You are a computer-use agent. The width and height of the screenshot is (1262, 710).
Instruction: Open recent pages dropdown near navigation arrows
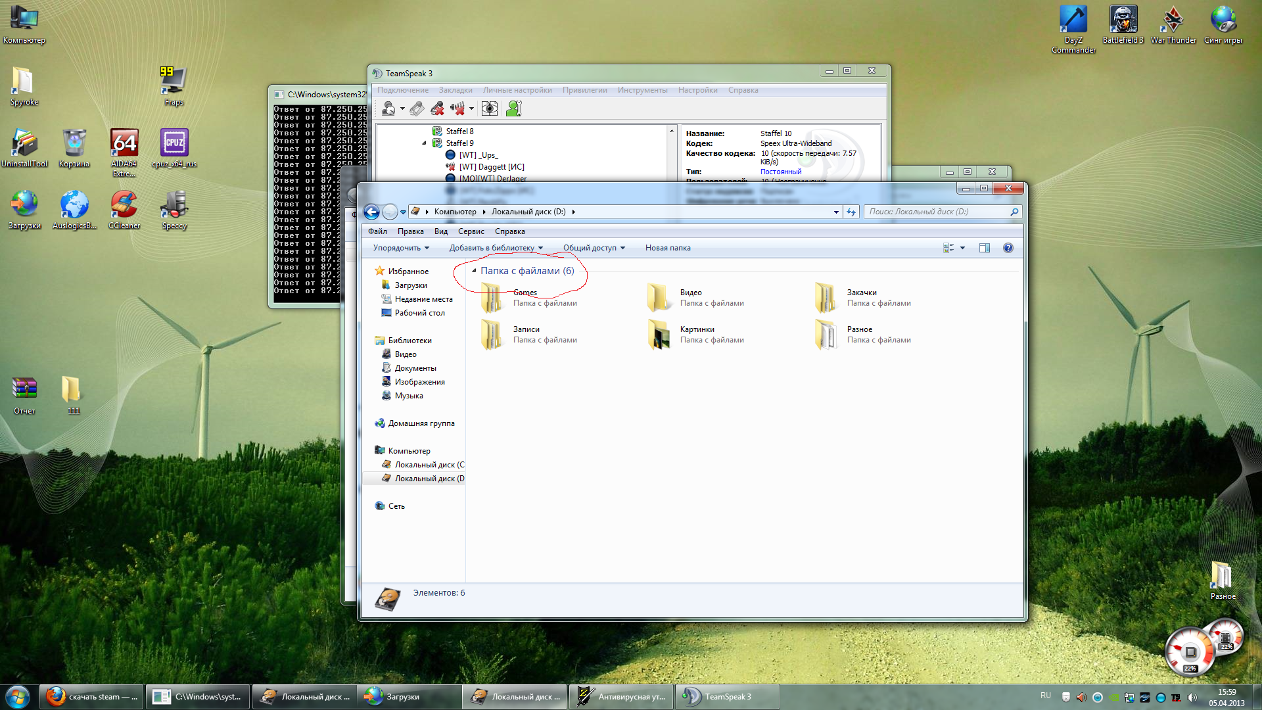403,212
